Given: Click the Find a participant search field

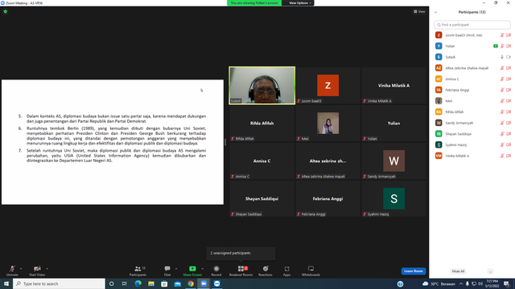Looking at the screenshot, I should 472,25.
